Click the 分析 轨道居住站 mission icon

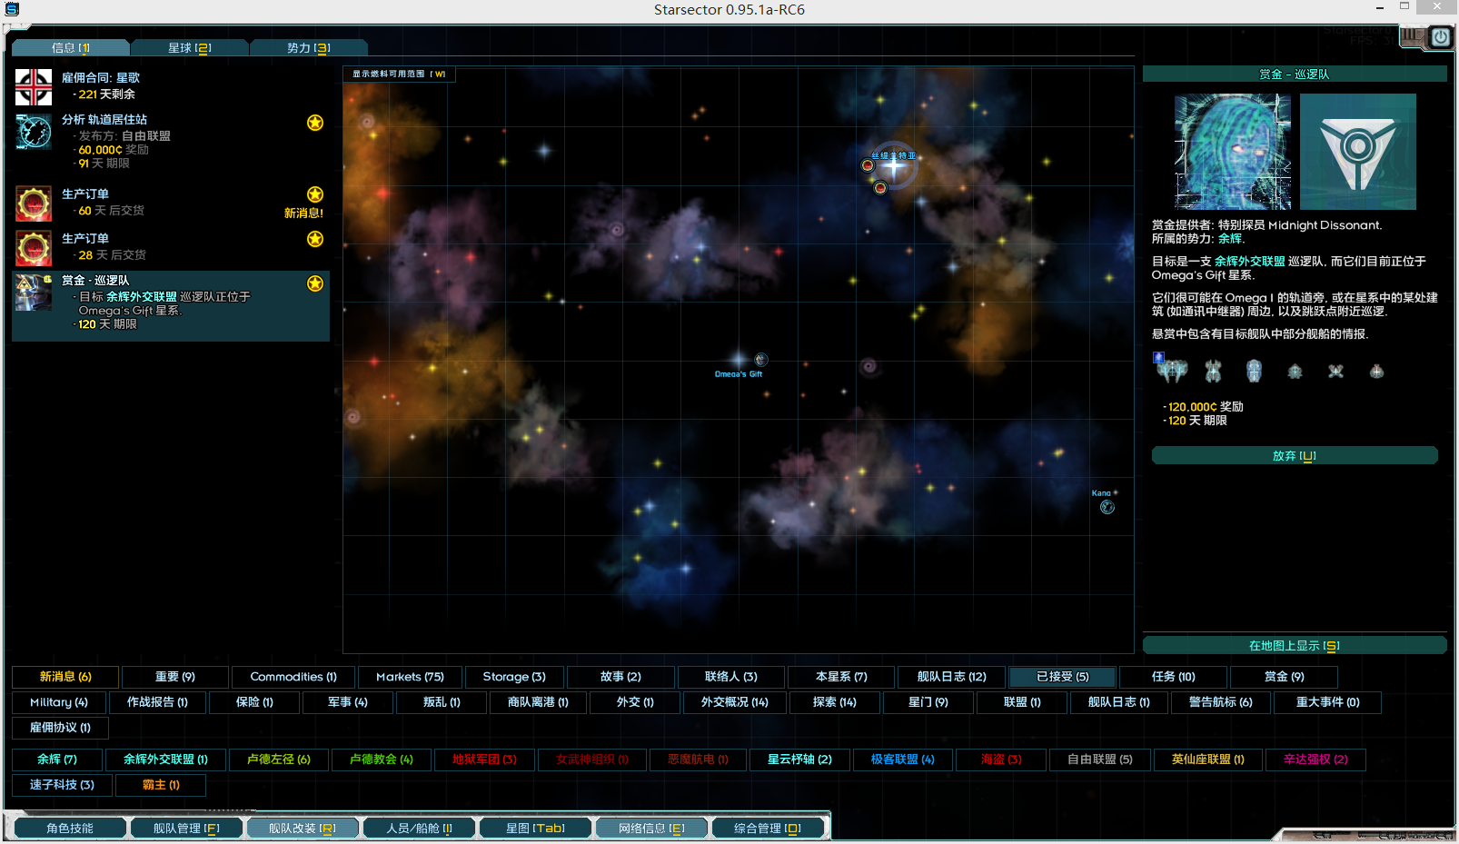point(34,133)
